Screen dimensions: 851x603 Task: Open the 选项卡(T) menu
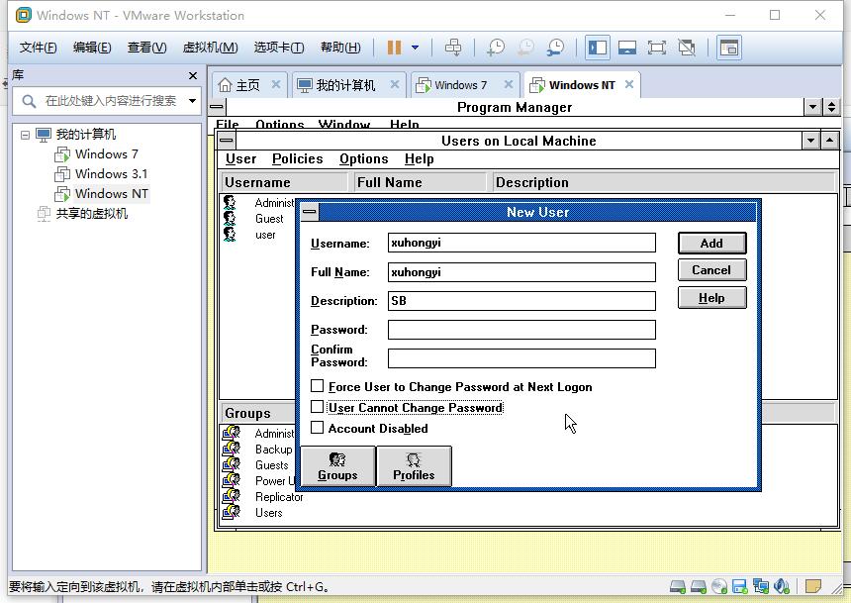(279, 48)
